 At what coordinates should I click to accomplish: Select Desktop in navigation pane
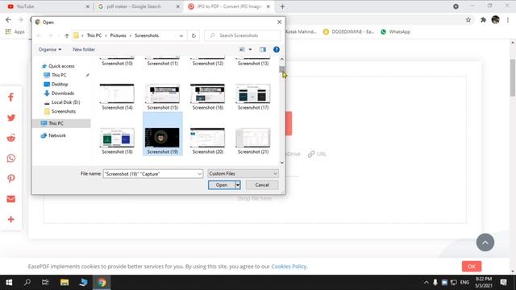pyautogui.click(x=59, y=84)
